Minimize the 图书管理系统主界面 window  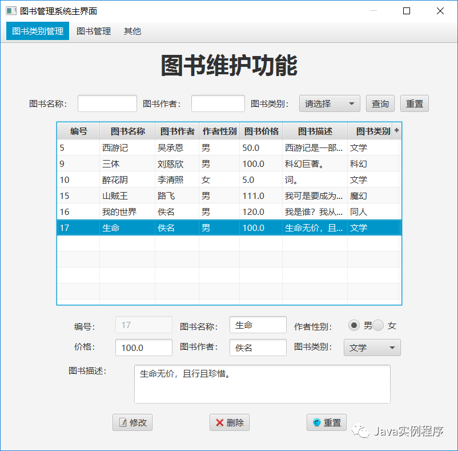[x=373, y=11]
